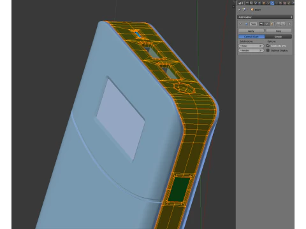Image resolution: width=306 pixels, height=229 pixels.
Task: Increase View subdivisions with right arrow
Action: [263, 46]
